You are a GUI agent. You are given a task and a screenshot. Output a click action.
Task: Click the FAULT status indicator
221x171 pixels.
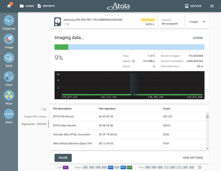point(117,167)
